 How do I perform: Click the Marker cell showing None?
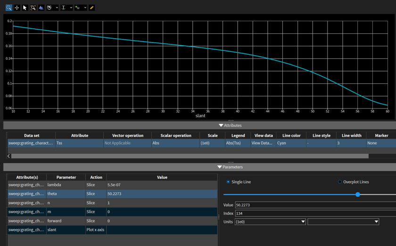pos(381,143)
